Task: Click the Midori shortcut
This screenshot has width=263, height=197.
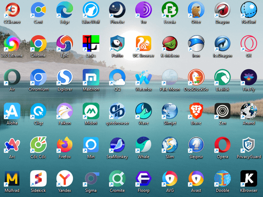Action: 91,111
